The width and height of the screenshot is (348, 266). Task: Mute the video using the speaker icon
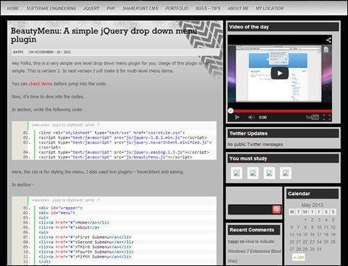click(251, 117)
